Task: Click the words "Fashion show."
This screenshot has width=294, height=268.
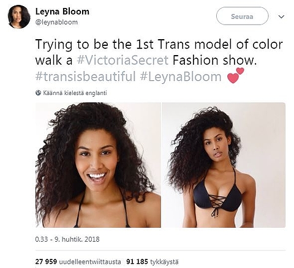Action: [215, 60]
